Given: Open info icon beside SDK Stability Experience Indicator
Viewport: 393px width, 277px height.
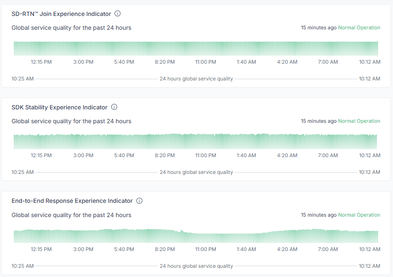Looking at the screenshot, I should pyautogui.click(x=114, y=107).
